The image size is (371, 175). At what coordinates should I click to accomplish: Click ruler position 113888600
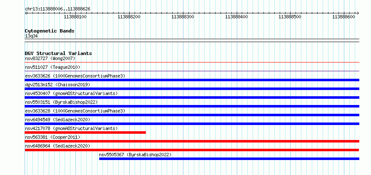tap(344, 17)
